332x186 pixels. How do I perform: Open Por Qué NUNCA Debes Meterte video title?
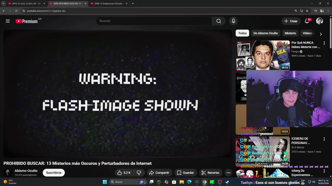[306, 45]
